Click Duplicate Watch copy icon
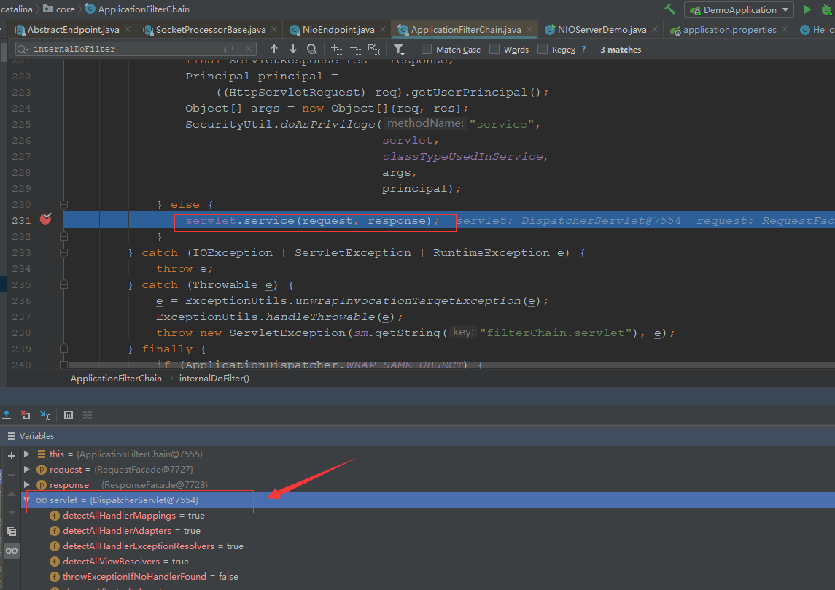Screen dimensions: 835x590 coord(12,531)
